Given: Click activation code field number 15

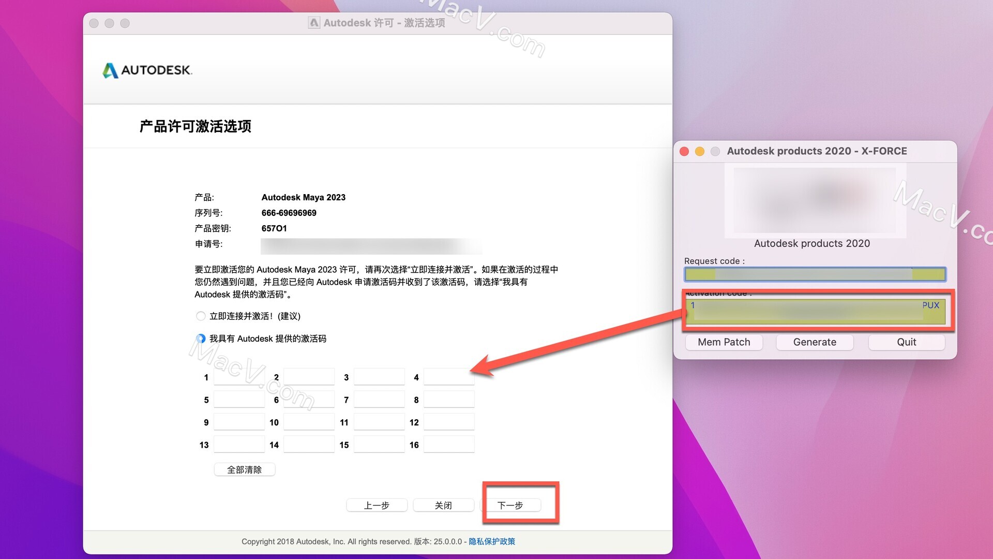Looking at the screenshot, I should 379,444.
